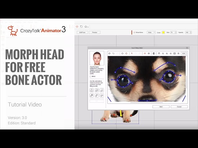Screen dimensions: 198x148
Task: Click the undo arrow in Face Fitting Editor
Action: click(x=114, y=53)
